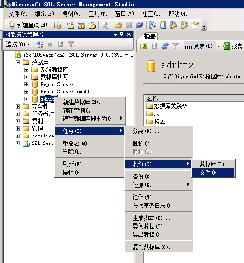Click the Save All icon
Screen dimensions: 244x263
(x=140, y=25)
